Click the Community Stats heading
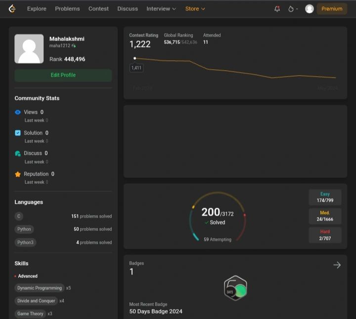 (37, 98)
